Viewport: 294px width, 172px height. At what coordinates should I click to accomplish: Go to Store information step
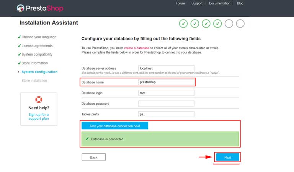pos(35,63)
